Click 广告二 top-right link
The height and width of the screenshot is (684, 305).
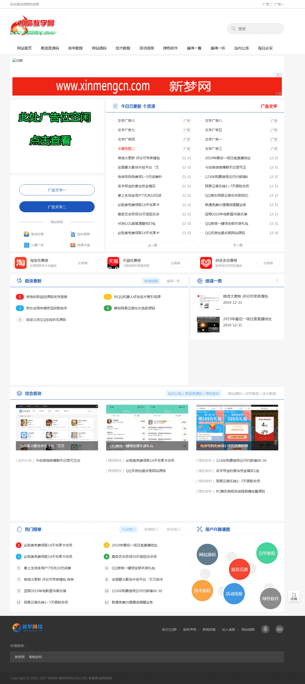[267, 4]
